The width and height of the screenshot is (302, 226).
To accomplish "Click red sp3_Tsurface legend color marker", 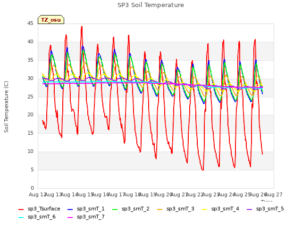I will click(x=21, y=209).
